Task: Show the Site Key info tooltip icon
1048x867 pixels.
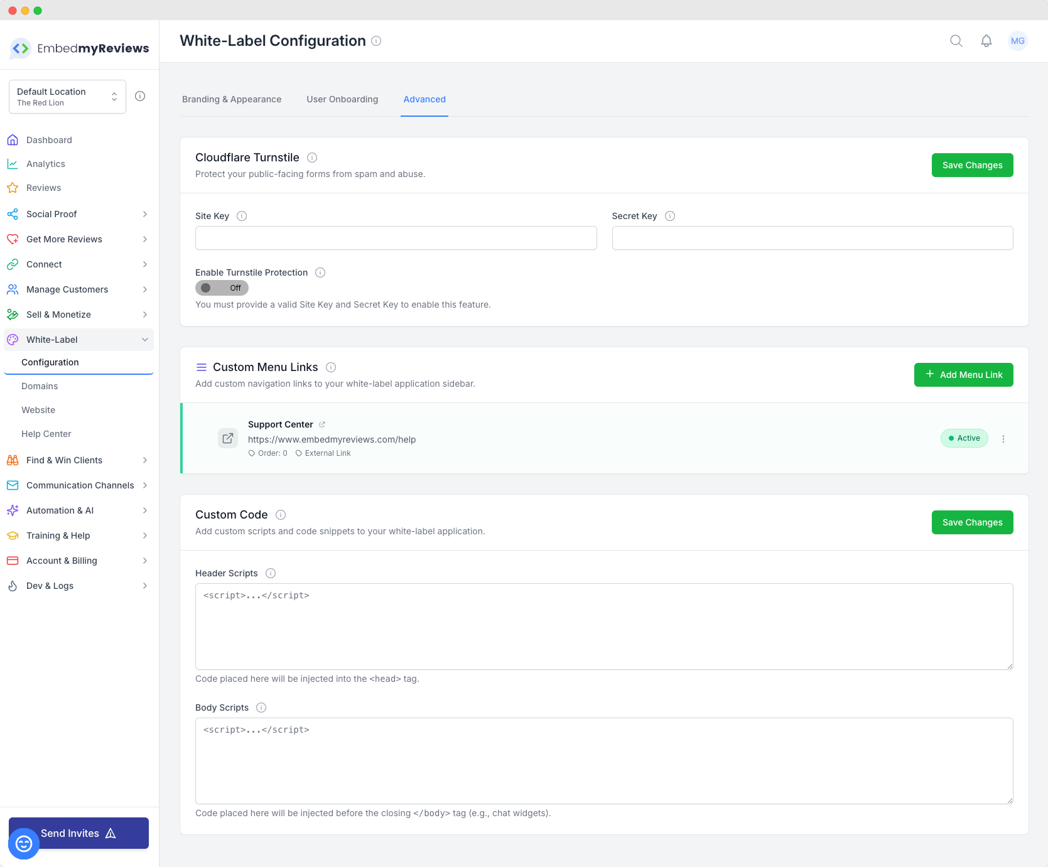Action: click(242, 216)
